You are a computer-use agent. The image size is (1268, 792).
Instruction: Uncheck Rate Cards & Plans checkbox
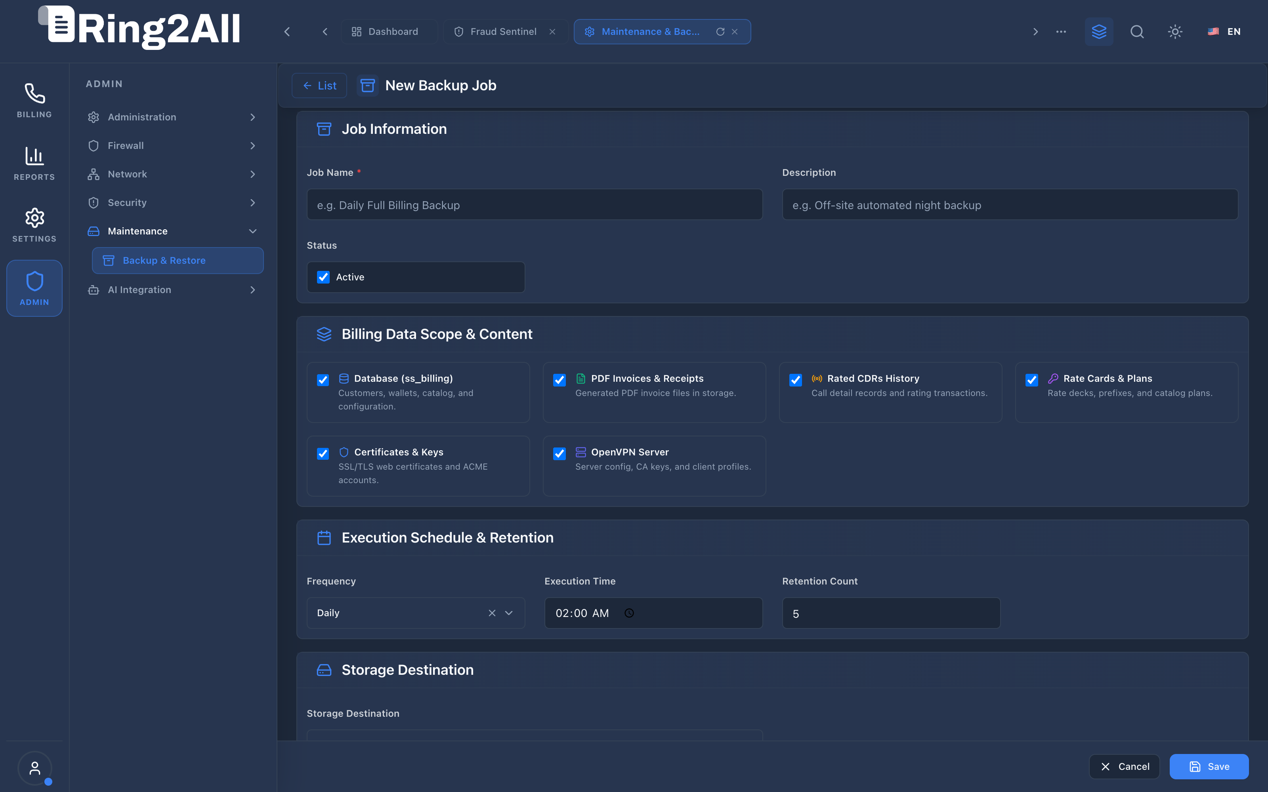click(x=1032, y=380)
